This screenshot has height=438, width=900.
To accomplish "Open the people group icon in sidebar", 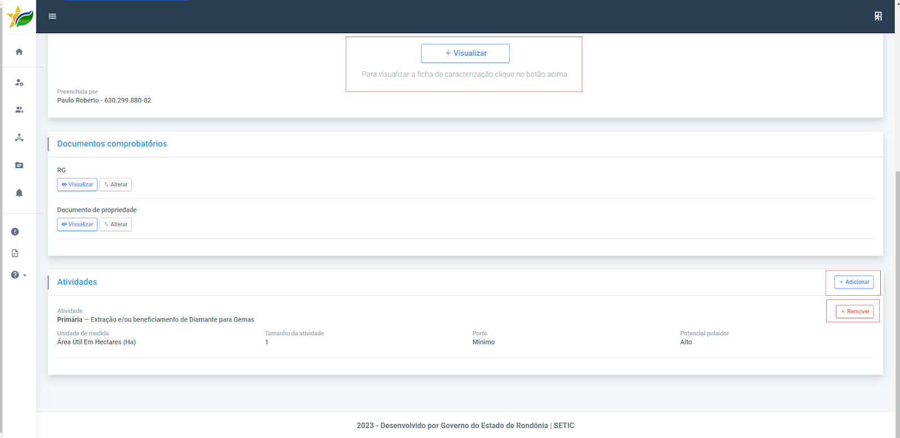I will pyautogui.click(x=19, y=110).
